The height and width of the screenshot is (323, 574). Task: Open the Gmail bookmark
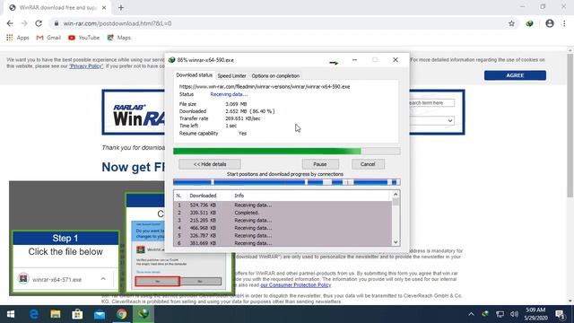48,38
